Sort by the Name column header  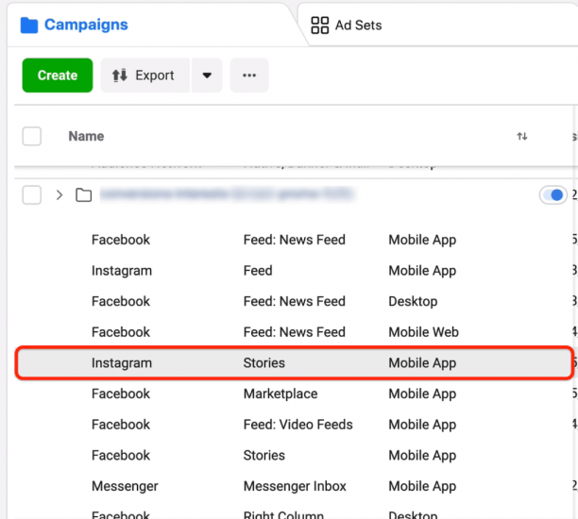86,136
